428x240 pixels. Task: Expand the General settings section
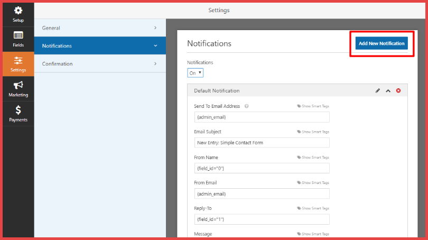coord(99,27)
